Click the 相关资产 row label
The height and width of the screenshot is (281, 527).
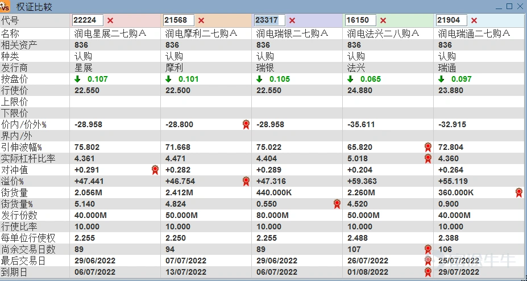click(x=19, y=45)
